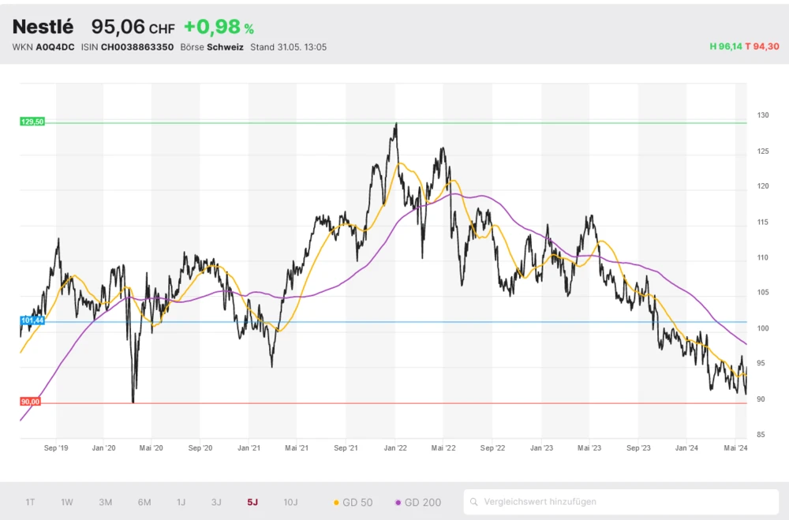Click the daily high H 96,14 value
This screenshot has width=789, height=520.
726,47
